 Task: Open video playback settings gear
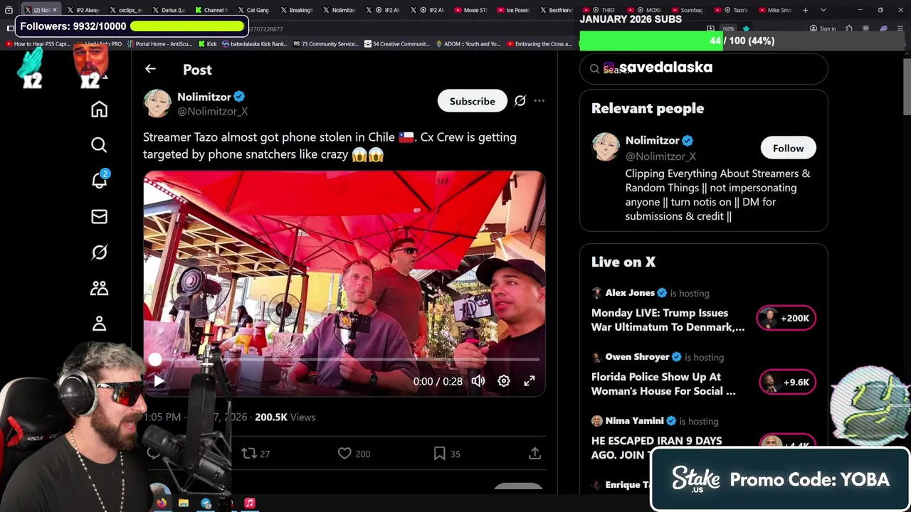pyautogui.click(x=504, y=381)
